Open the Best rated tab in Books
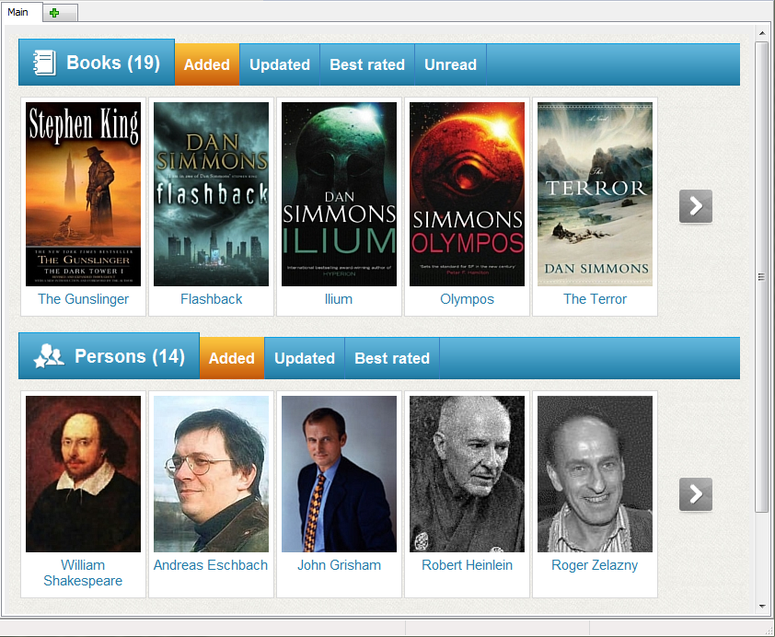Image resolution: width=775 pixels, height=637 pixels. [367, 64]
